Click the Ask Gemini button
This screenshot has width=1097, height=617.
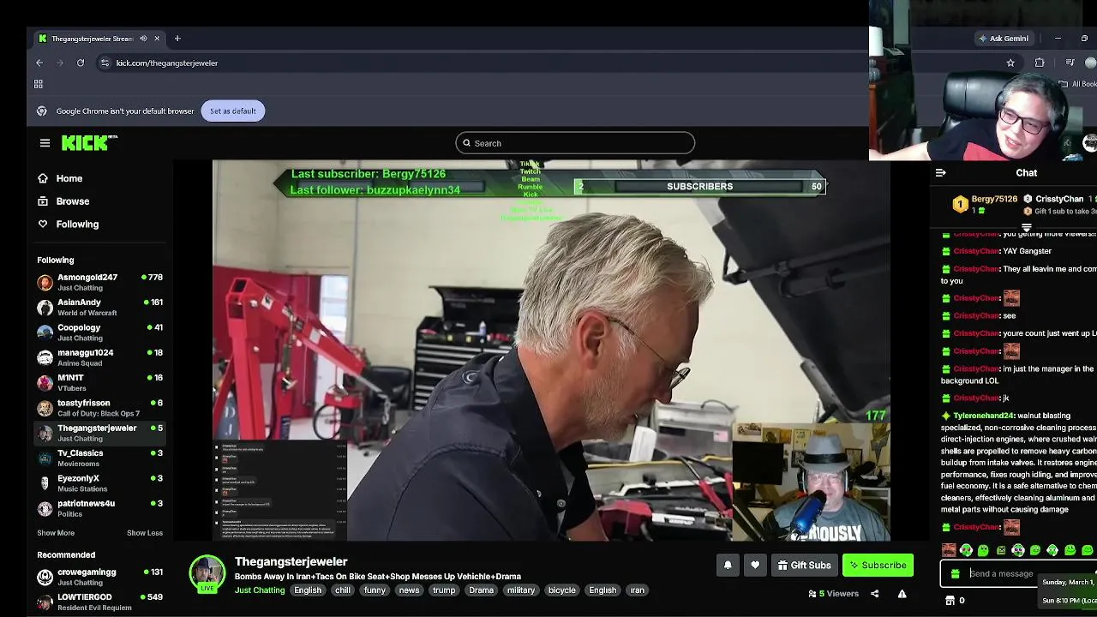click(x=1003, y=39)
